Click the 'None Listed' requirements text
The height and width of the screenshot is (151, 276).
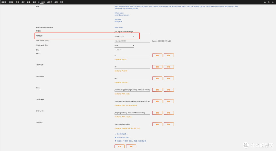coord(119,28)
